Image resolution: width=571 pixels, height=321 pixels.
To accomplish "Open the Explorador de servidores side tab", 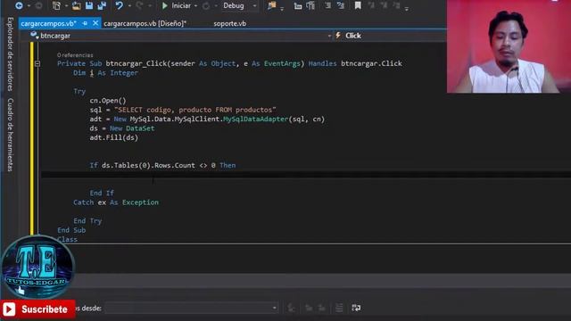I will [11, 53].
